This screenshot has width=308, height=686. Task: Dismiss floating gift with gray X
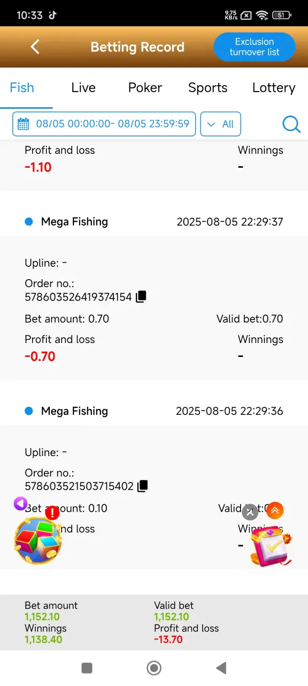(250, 512)
